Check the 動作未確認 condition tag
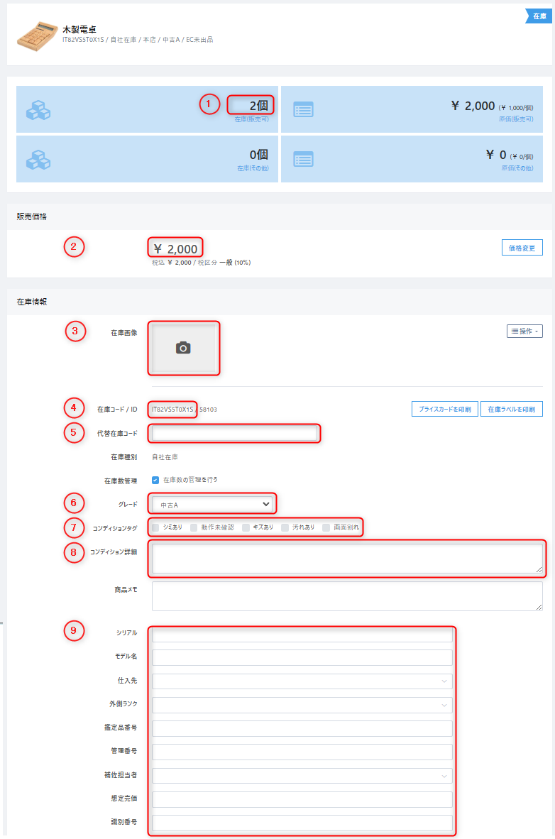Screen dimensions: 555x839 coord(194,527)
